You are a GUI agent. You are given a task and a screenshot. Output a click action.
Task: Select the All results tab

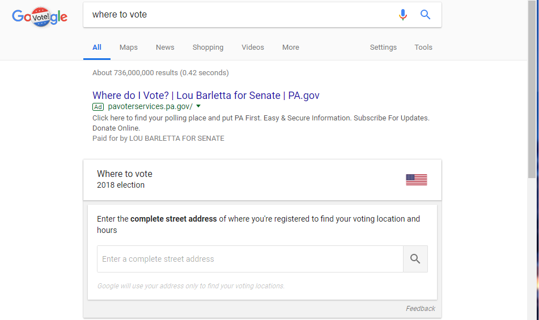tap(97, 47)
